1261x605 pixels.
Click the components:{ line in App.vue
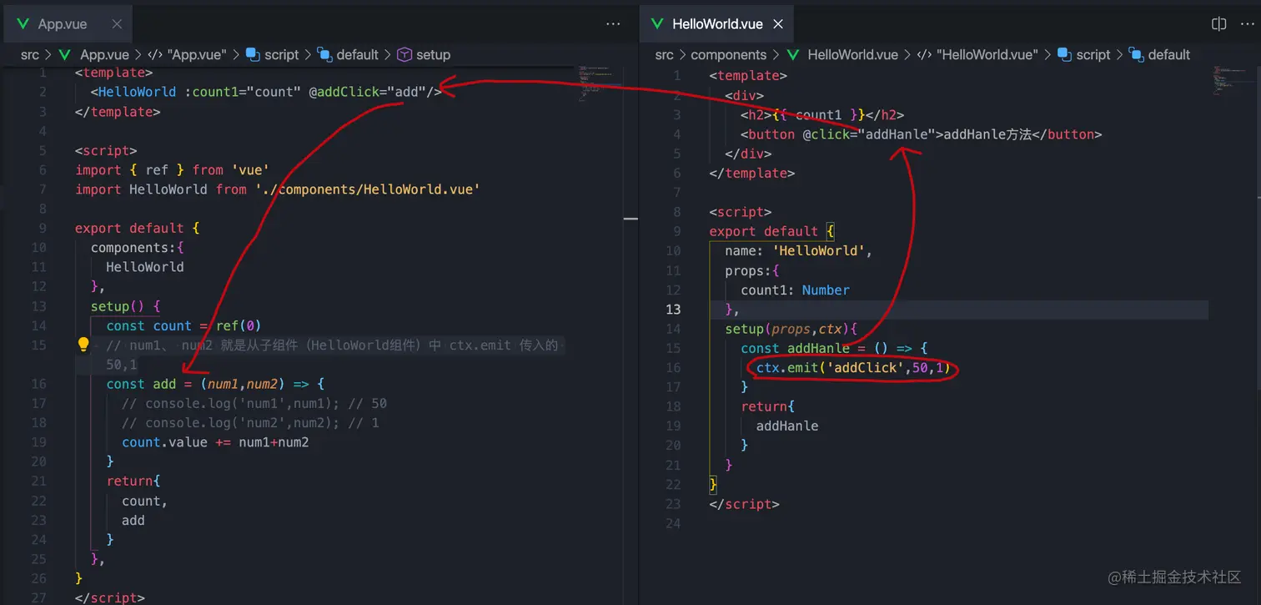point(138,248)
